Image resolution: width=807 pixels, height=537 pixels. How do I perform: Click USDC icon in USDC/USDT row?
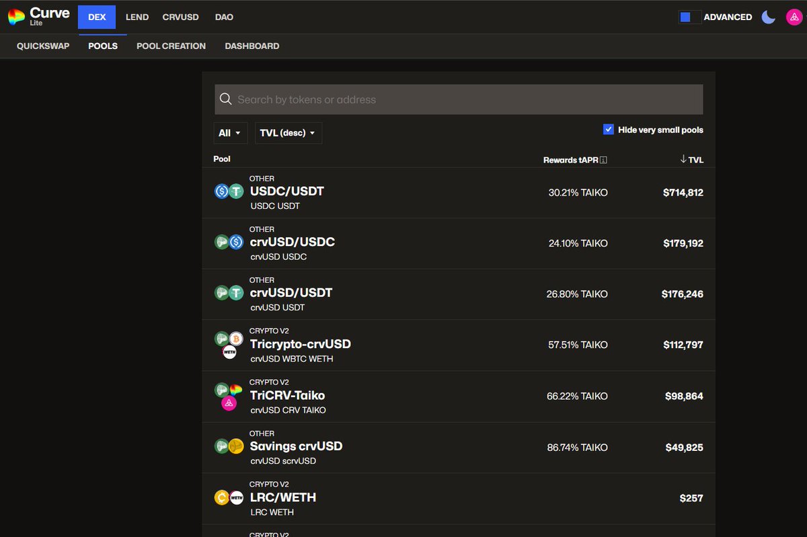(222, 192)
